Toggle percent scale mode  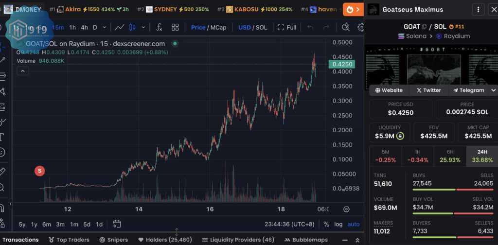[326, 225]
